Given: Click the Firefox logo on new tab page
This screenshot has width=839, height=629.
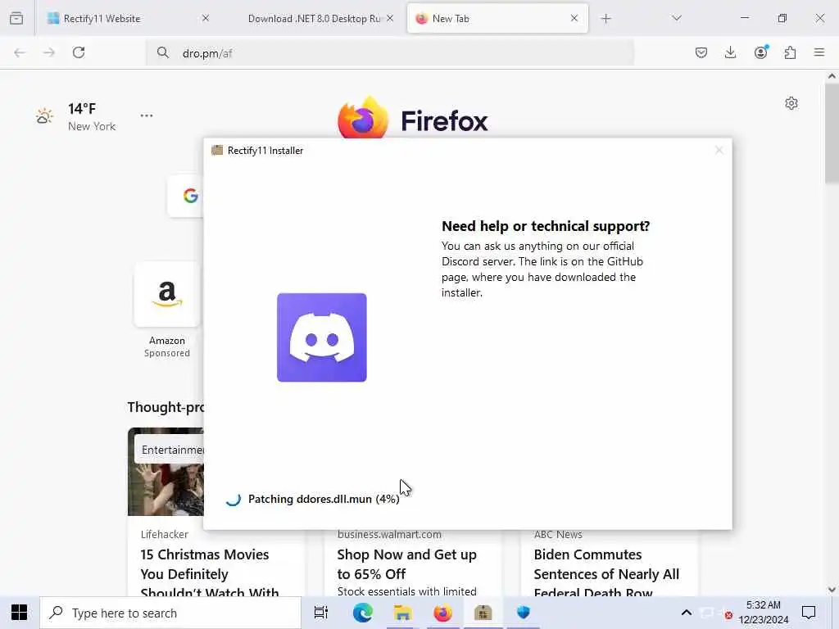Looking at the screenshot, I should coord(363,118).
